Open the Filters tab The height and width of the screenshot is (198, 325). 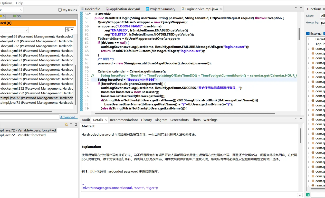click(196, 120)
